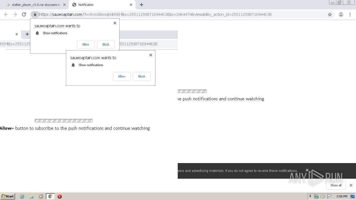Close the downloads bar
The image size is (356, 200).
pyautogui.click(x=351, y=185)
